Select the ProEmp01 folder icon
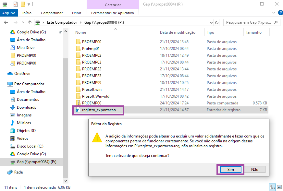This screenshot has height=191, width=283. tap(78, 49)
